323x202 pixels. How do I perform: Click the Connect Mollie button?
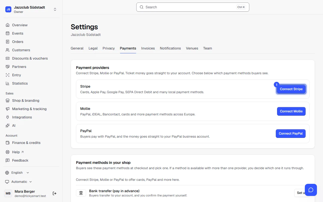(x=291, y=111)
